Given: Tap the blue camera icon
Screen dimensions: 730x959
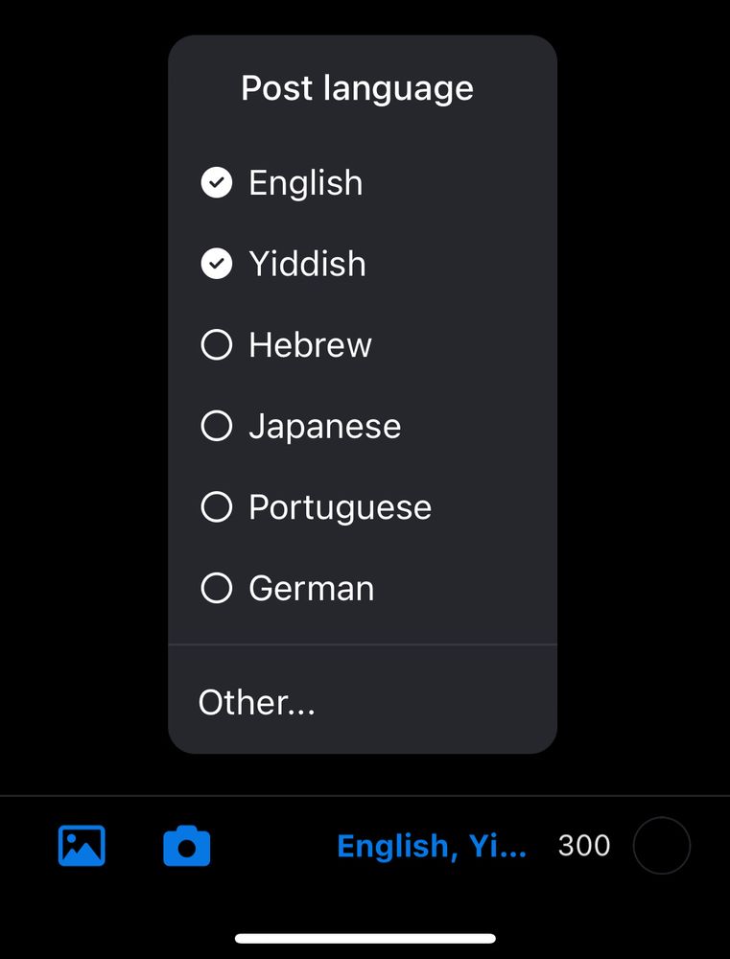Looking at the screenshot, I should [187, 846].
